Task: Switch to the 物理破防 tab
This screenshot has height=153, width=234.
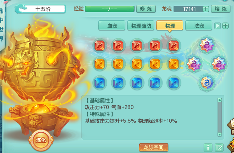Action: pos(141,25)
